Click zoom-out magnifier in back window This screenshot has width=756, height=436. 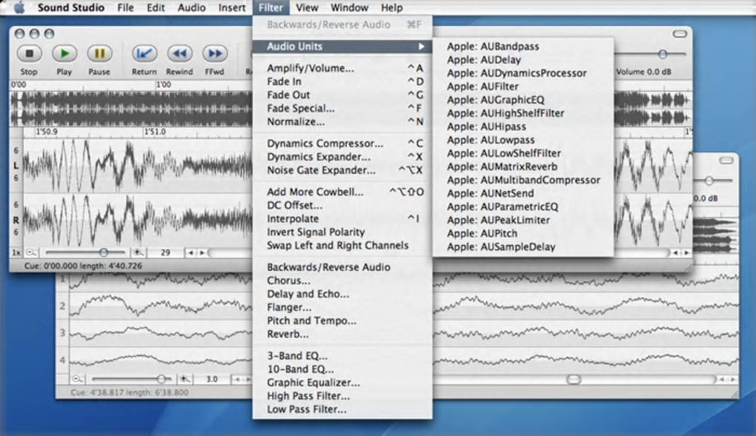click(77, 379)
